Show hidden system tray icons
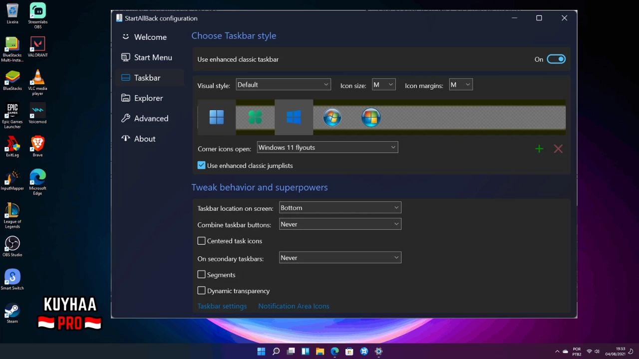The image size is (639, 359). click(x=557, y=352)
